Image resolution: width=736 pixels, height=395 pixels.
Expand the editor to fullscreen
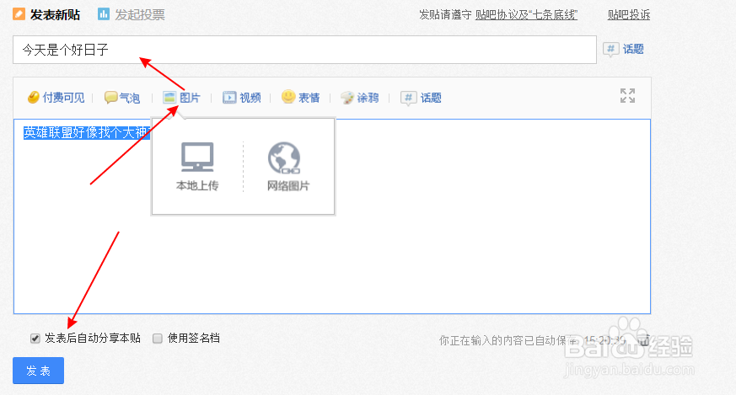click(627, 96)
